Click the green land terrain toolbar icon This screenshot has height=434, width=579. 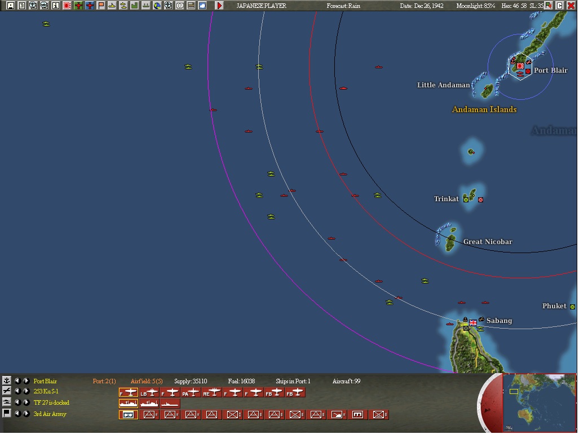pos(134,6)
